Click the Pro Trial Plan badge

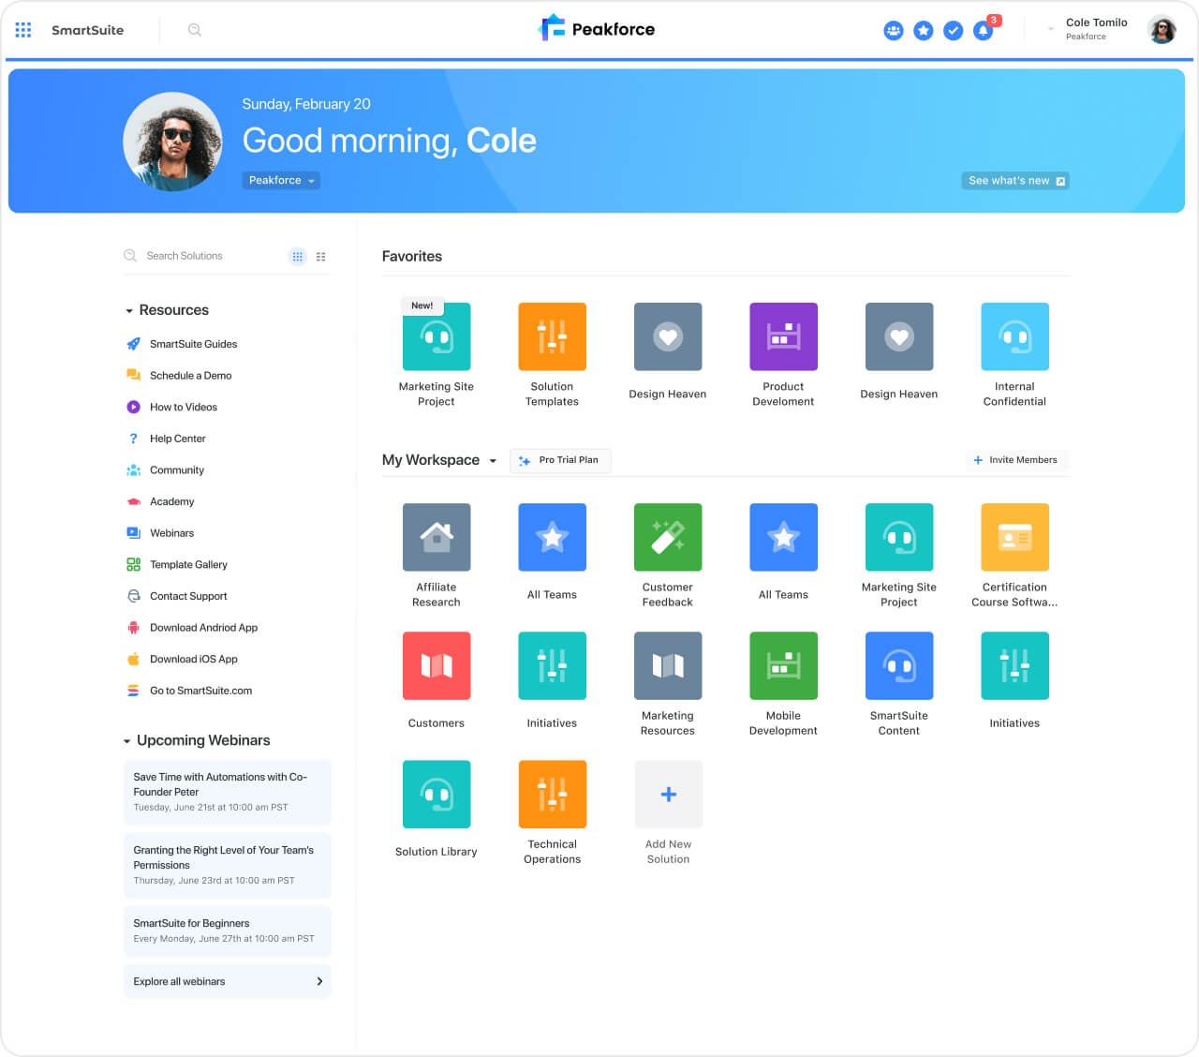pos(560,460)
